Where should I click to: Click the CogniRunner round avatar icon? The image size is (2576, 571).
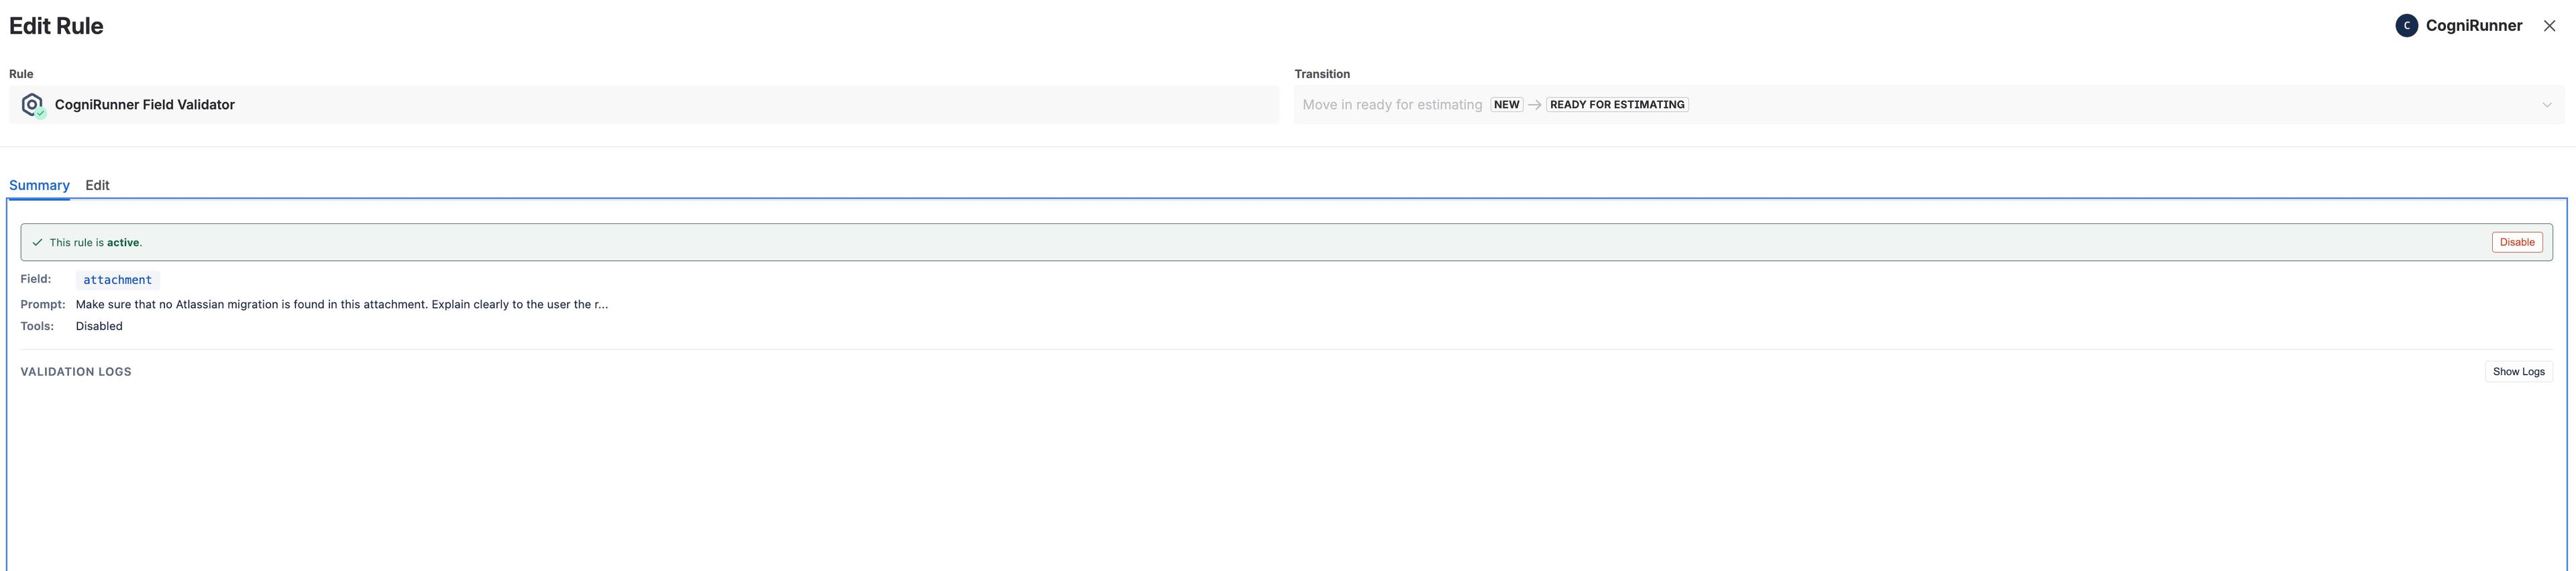[2406, 26]
